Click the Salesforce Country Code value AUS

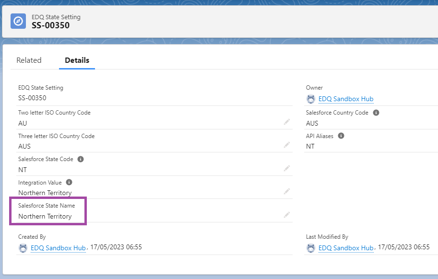[312, 123]
